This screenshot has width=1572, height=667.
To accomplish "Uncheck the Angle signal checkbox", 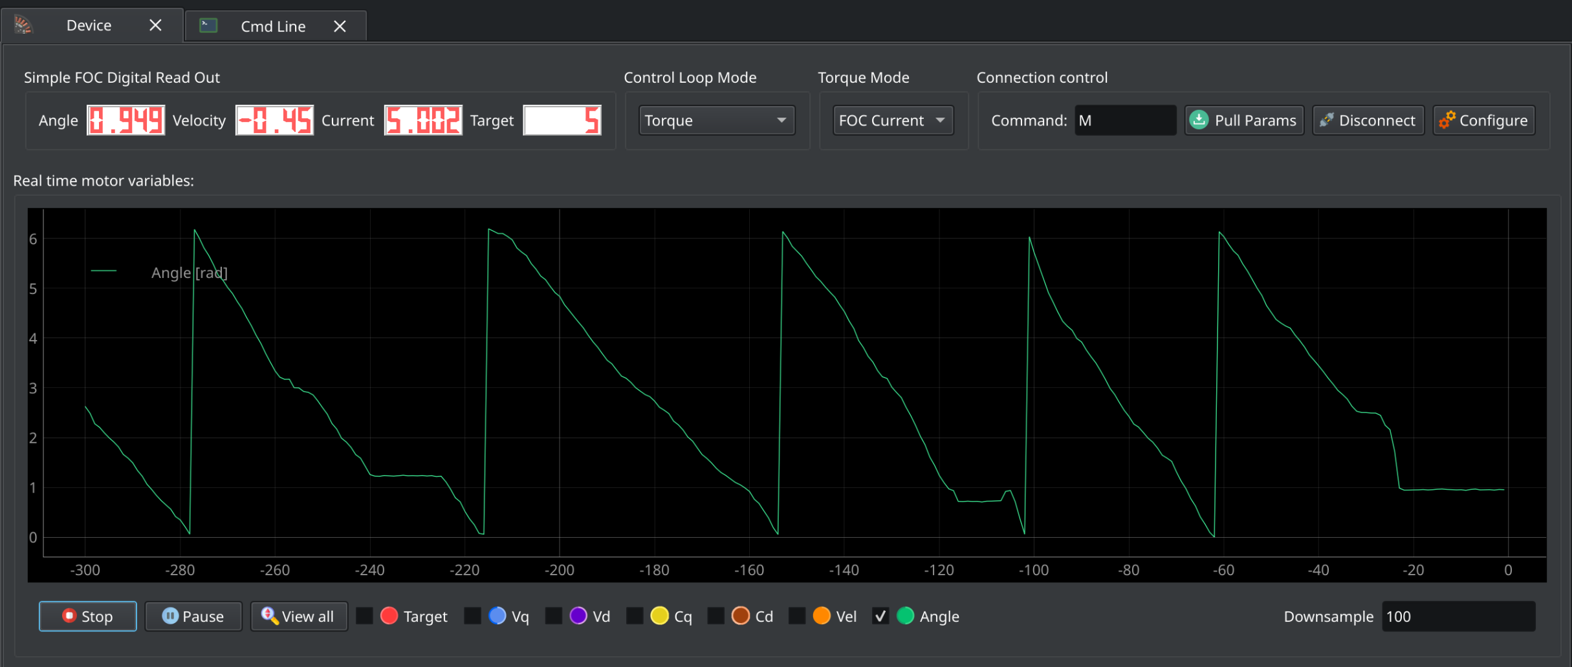I will (x=880, y=616).
